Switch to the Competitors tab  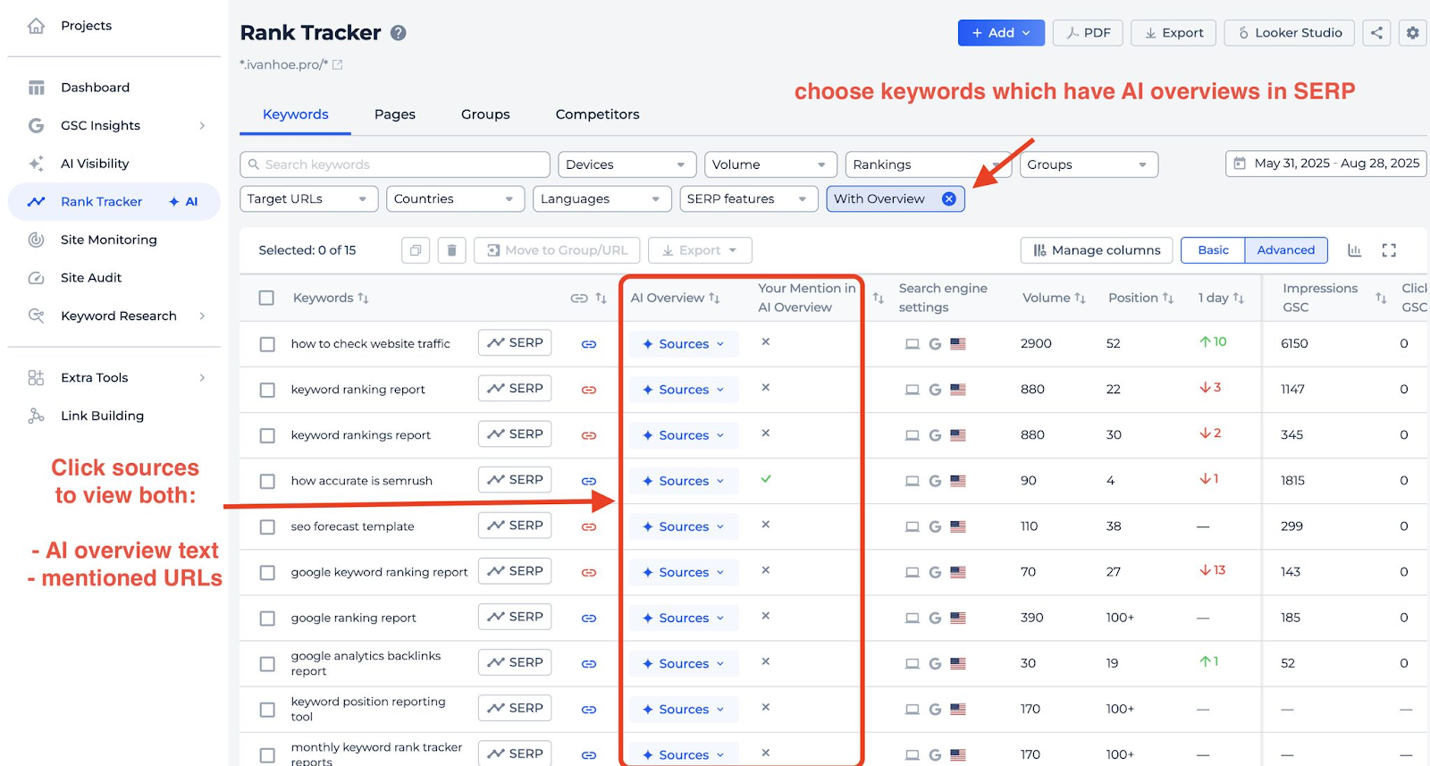click(597, 114)
